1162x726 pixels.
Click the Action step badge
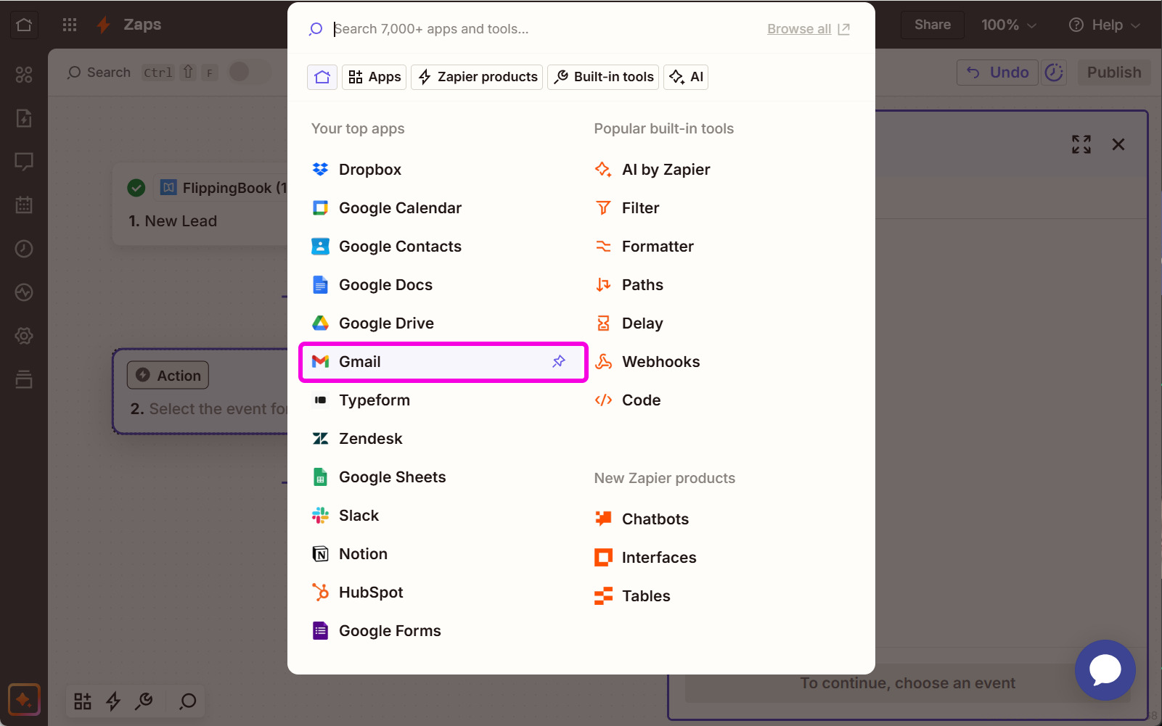click(x=168, y=376)
